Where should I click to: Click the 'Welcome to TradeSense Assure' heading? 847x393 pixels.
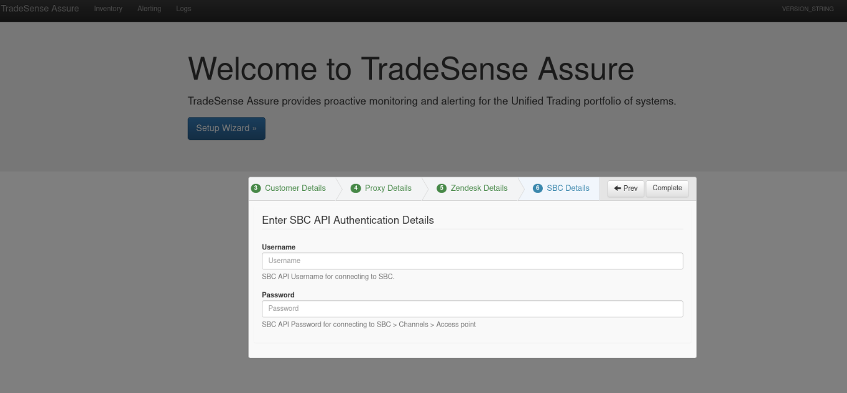coord(411,68)
